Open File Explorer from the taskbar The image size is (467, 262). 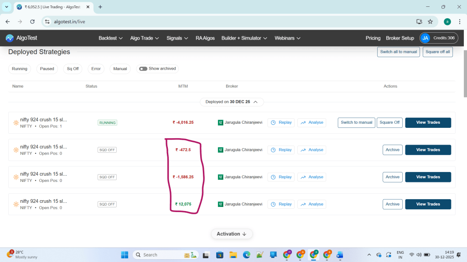click(233, 255)
